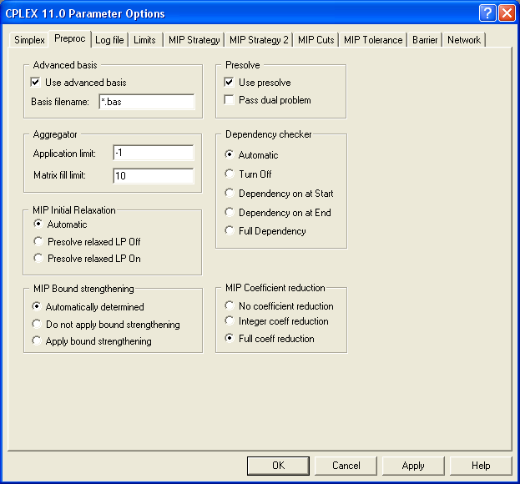Open Help for parameter options
520x484 pixels.
tap(481, 466)
